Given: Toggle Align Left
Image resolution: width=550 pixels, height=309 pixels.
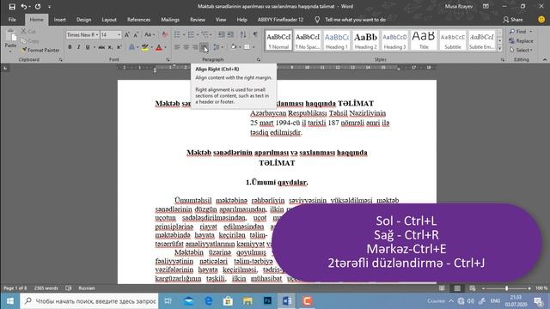Looking at the screenshot, I should pos(177,47).
